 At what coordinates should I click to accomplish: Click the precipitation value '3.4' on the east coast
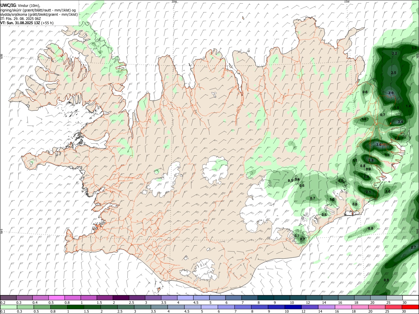click(400, 122)
